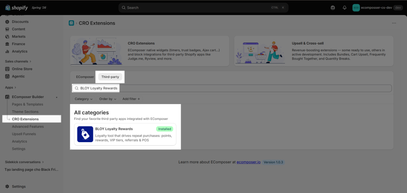
Task: Switch to the EComposer tab
Action: [x=85, y=77]
